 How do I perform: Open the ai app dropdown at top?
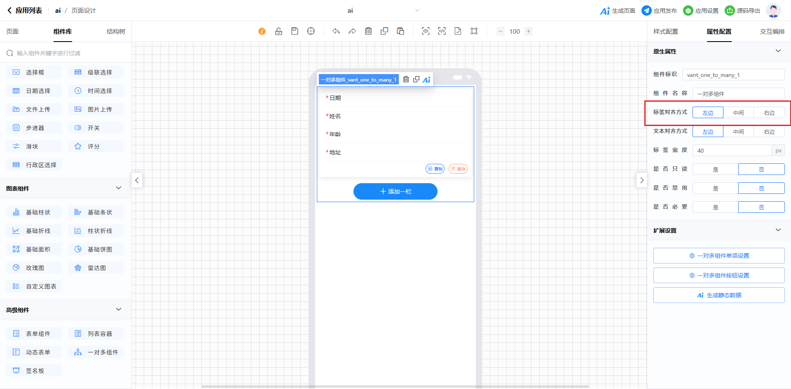point(417,11)
